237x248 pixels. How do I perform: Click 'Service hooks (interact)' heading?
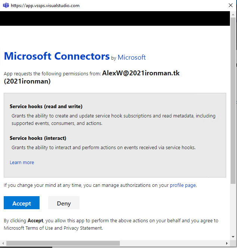[x=38, y=138]
